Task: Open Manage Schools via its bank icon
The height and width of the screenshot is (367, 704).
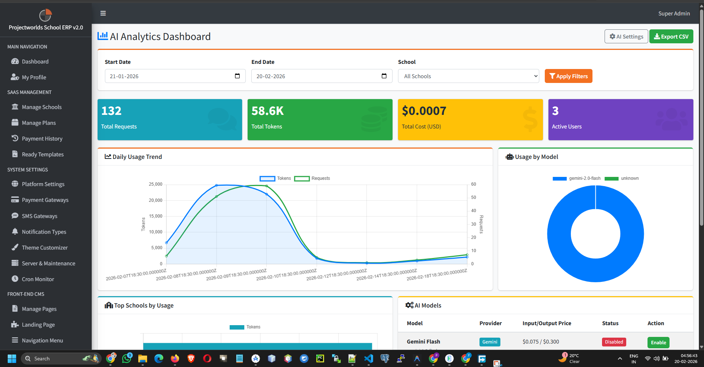Action: 15,107
